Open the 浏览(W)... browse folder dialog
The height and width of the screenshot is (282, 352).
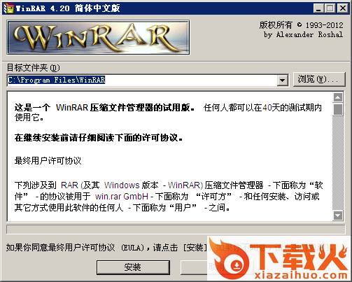pyautogui.click(x=319, y=79)
